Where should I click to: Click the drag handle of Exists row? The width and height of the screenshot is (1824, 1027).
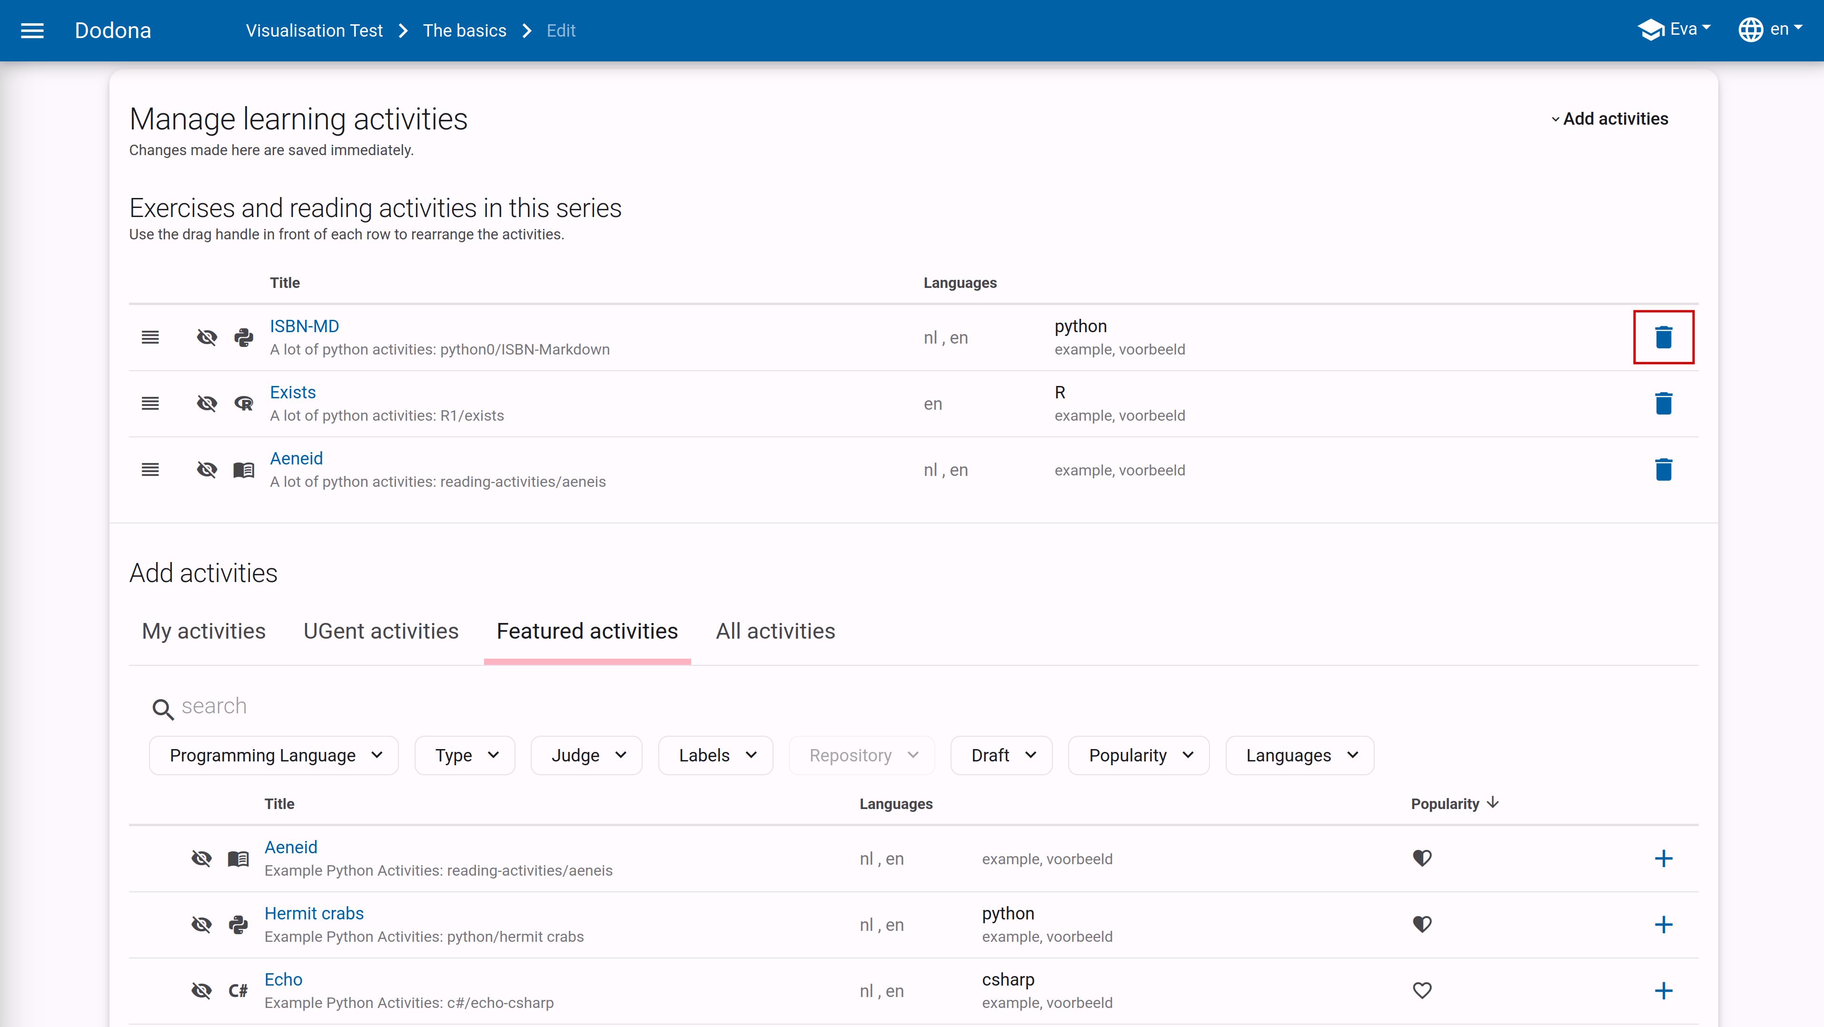[150, 404]
